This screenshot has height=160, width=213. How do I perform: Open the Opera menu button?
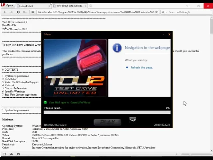point(8,5)
